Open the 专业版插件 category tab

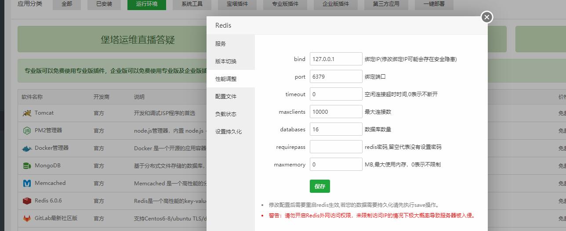click(x=285, y=4)
